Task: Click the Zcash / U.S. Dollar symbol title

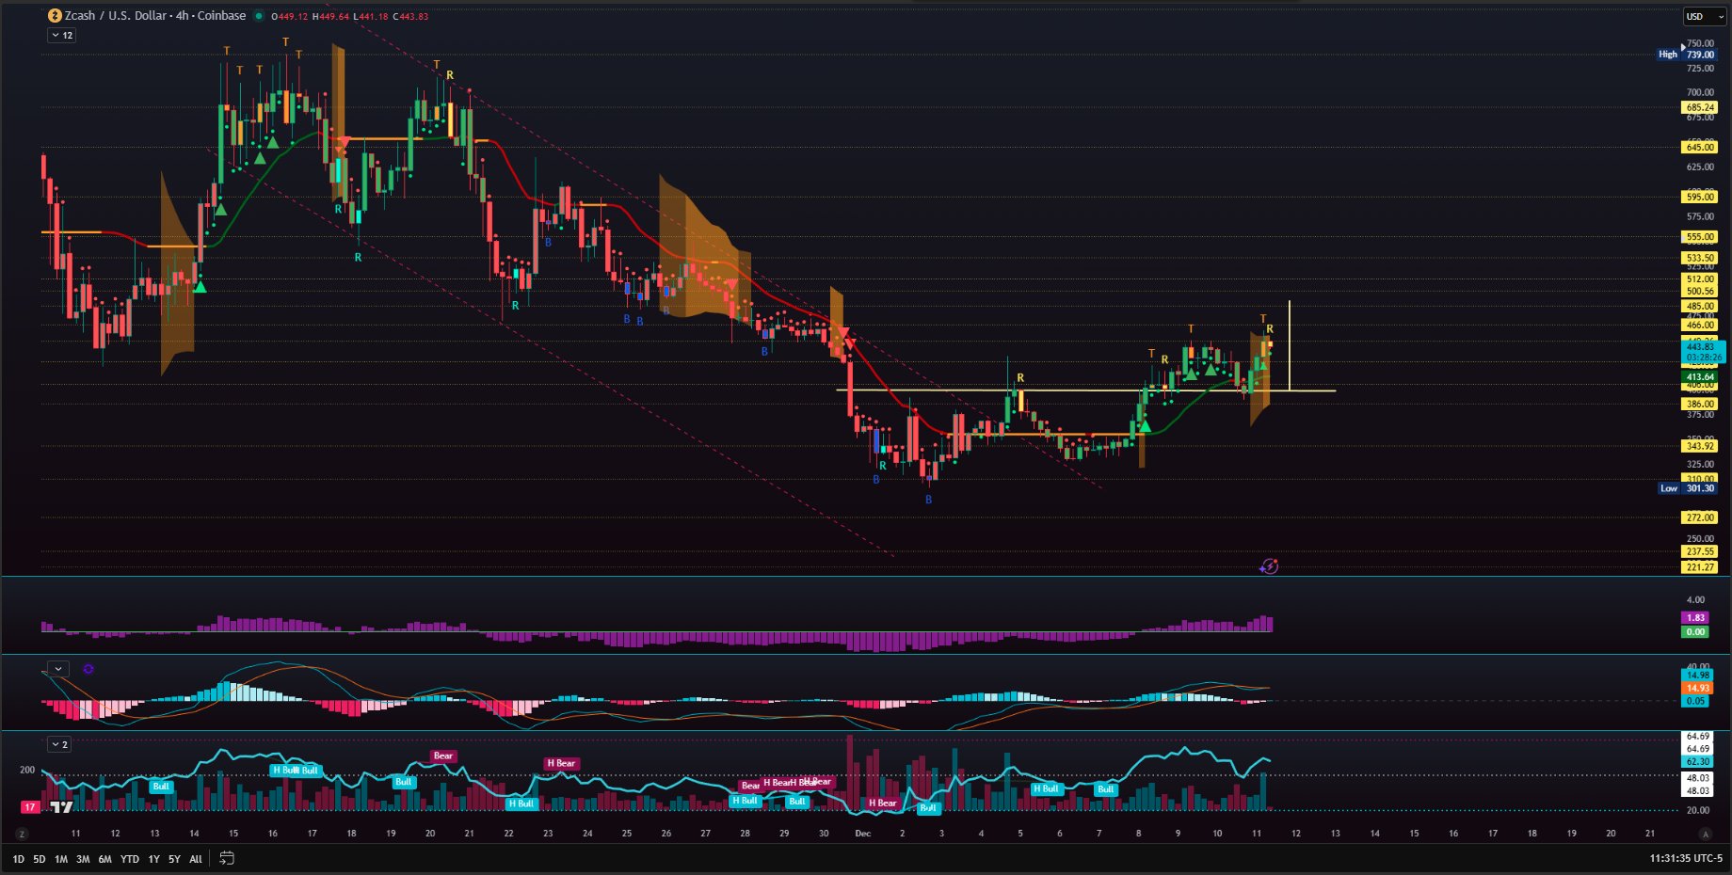Action: click(x=155, y=16)
